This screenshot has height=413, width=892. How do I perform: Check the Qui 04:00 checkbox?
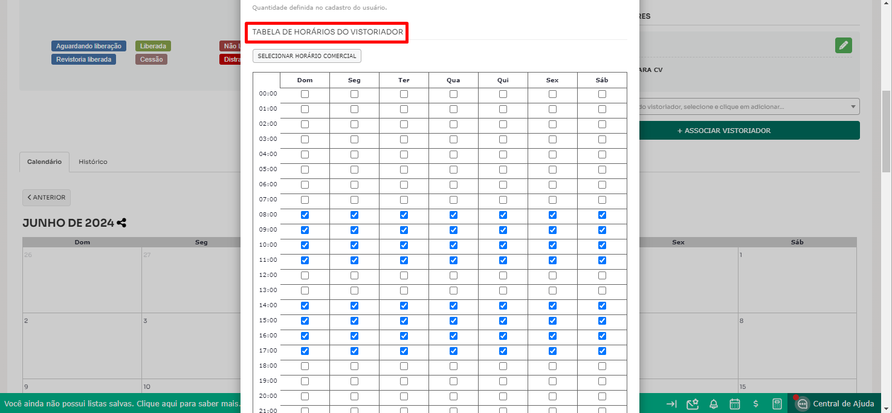coord(503,154)
